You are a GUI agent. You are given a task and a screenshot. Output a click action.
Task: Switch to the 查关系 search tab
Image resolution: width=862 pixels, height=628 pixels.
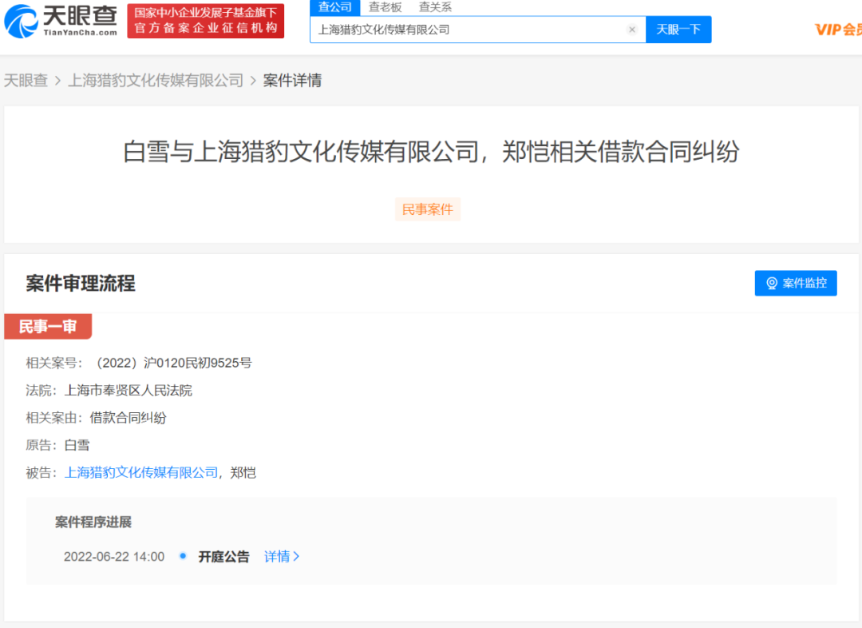[435, 7]
